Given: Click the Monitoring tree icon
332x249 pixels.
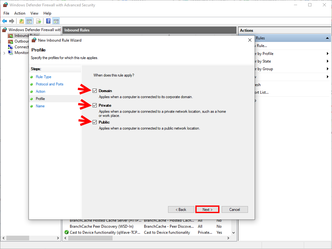Looking at the screenshot, I should [x=10, y=53].
